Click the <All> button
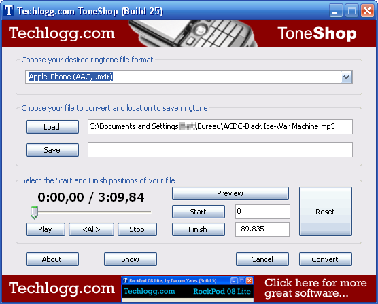 [x=91, y=229]
